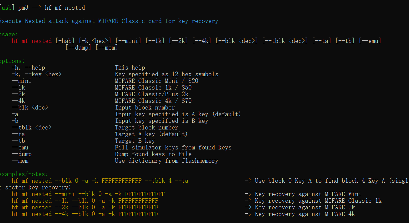Click the red 'hf mf nested' usage command
This screenshot has height=223, width=409.
click(x=32, y=41)
